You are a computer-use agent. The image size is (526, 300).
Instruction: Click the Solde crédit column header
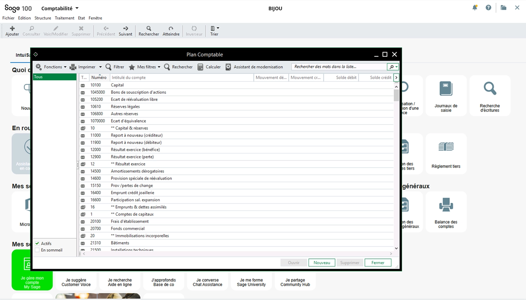[376, 78]
